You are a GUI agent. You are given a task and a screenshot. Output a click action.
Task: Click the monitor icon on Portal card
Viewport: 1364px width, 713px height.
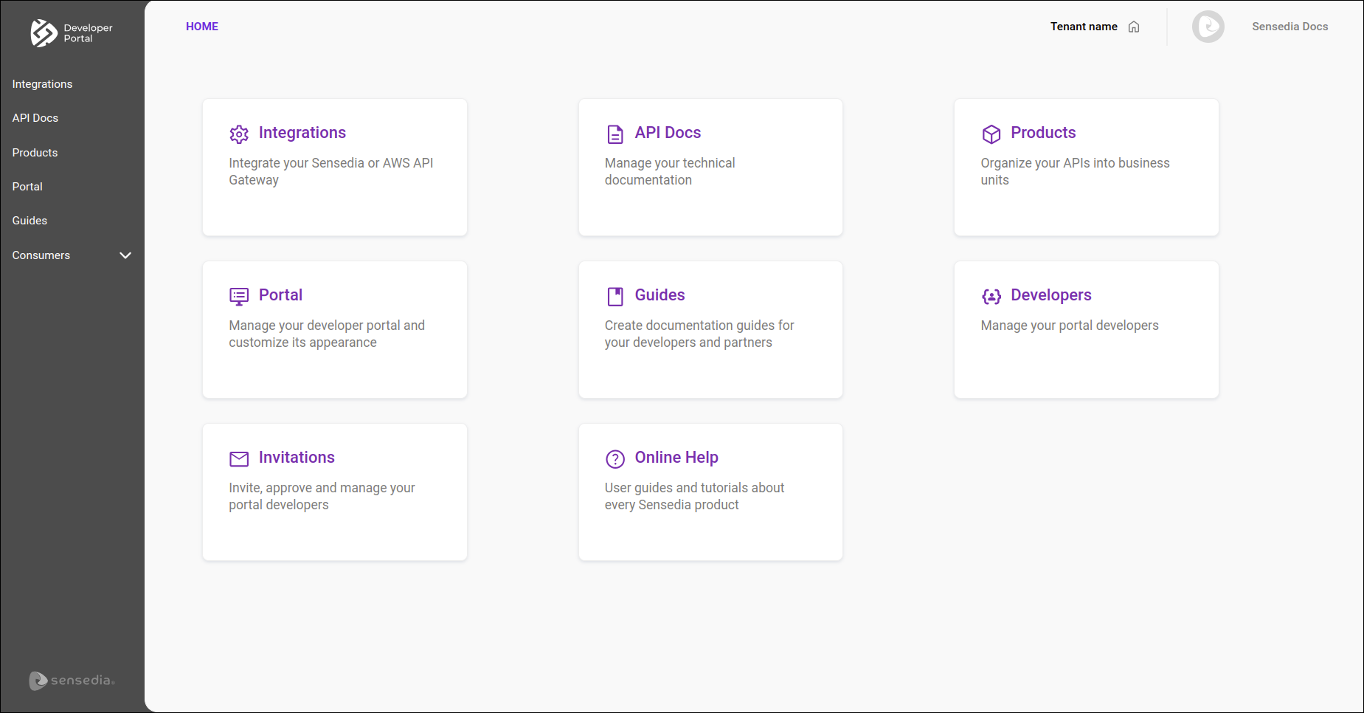click(239, 297)
